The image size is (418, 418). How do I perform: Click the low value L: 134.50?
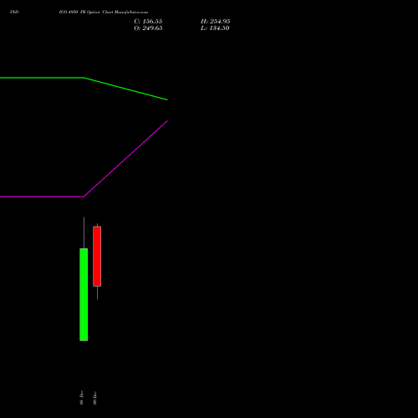[x=215, y=28]
